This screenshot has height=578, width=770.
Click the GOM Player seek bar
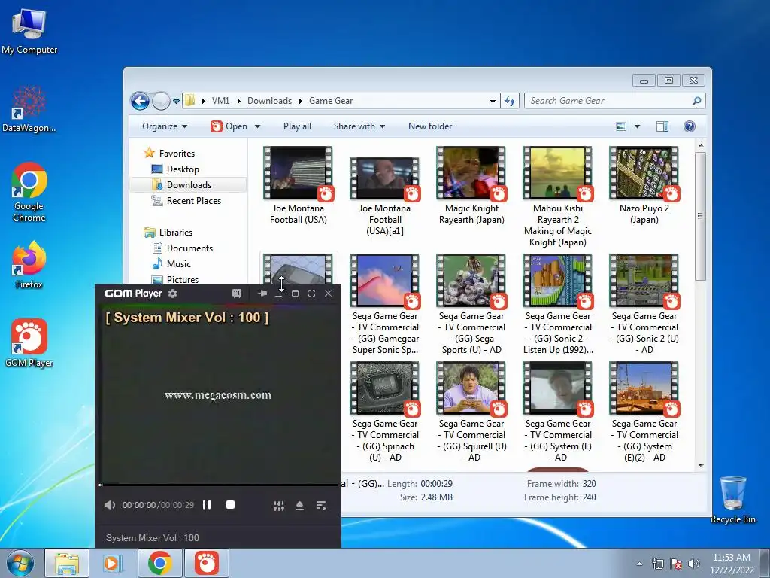pyautogui.click(x=219, y=485)
